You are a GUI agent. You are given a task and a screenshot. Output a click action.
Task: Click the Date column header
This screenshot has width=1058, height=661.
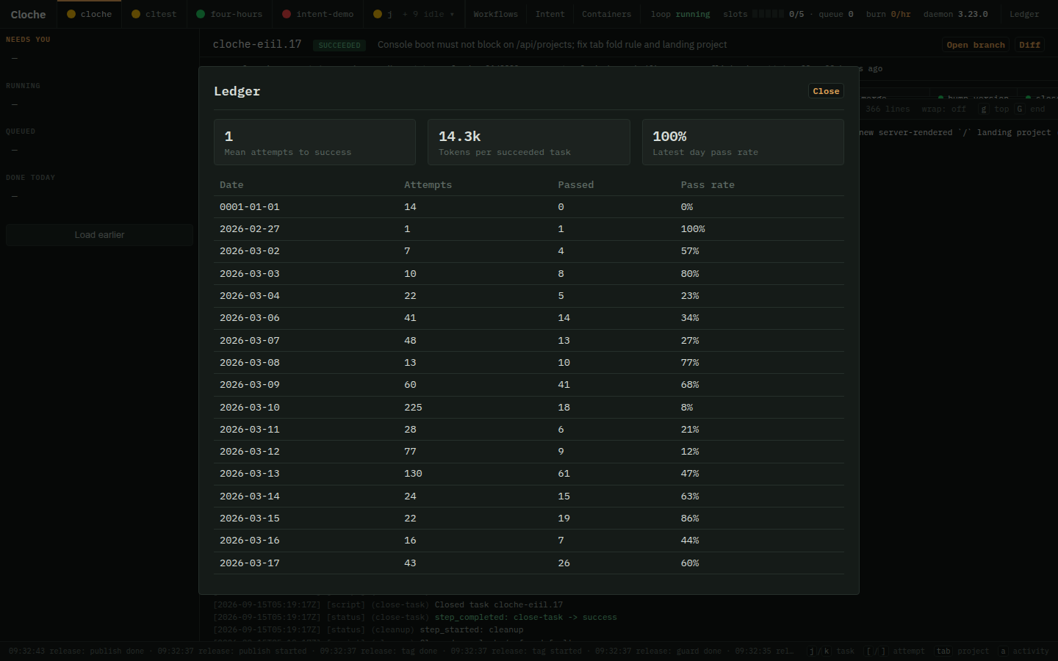click(x=231, y=185)
